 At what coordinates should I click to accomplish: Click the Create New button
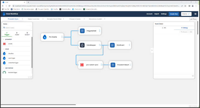tap(174, 14)
